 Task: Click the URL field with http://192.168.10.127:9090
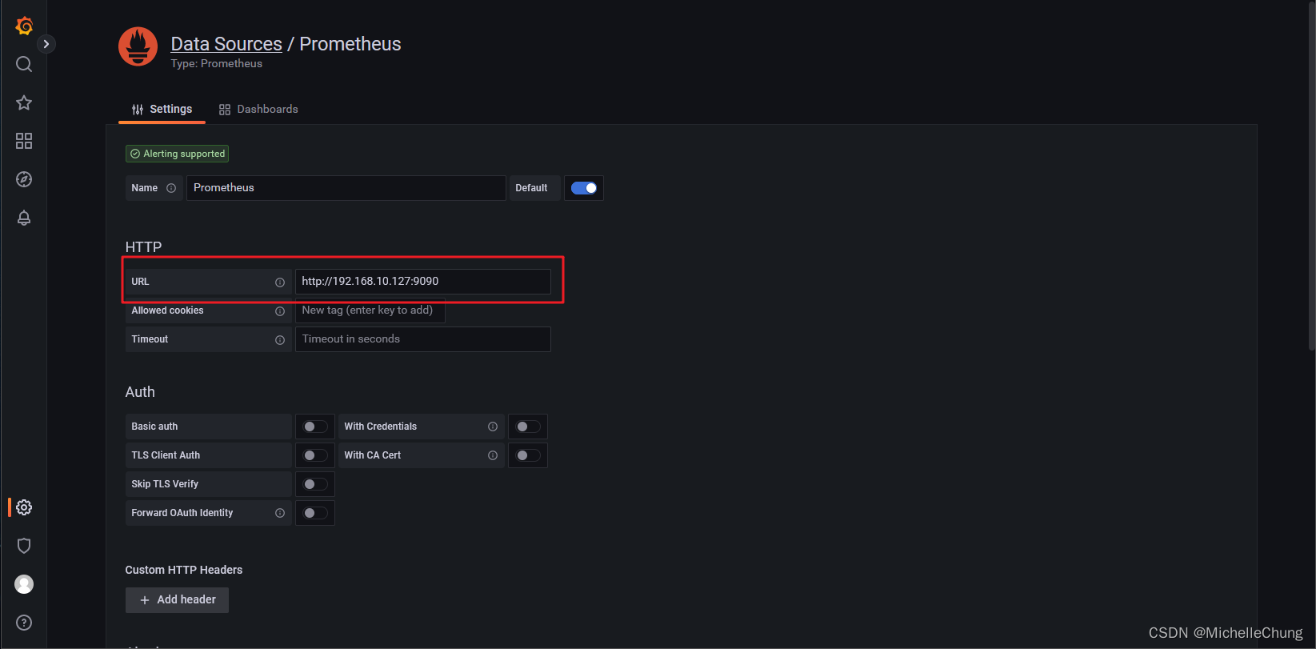tap(423, 282)
